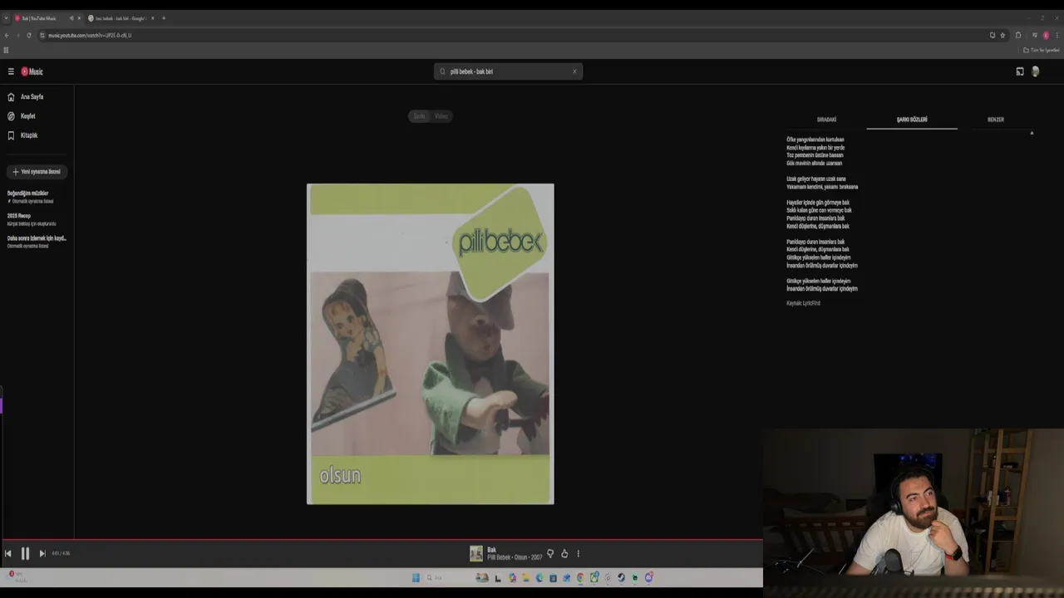The height and width of the screenshot is (598, 1064).
Task: Open a new browser tab
Action: 164,18
